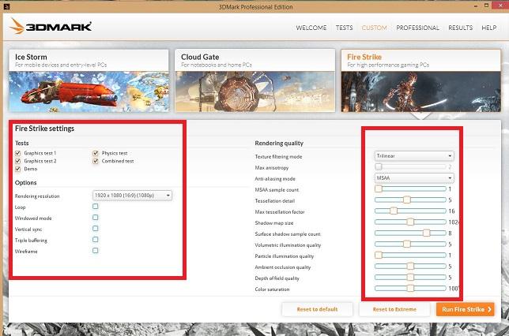The width and height of the screenshot is (509, 336).
Task: Switch to the CUSTOM tab
Action: (x=375, y=28)
